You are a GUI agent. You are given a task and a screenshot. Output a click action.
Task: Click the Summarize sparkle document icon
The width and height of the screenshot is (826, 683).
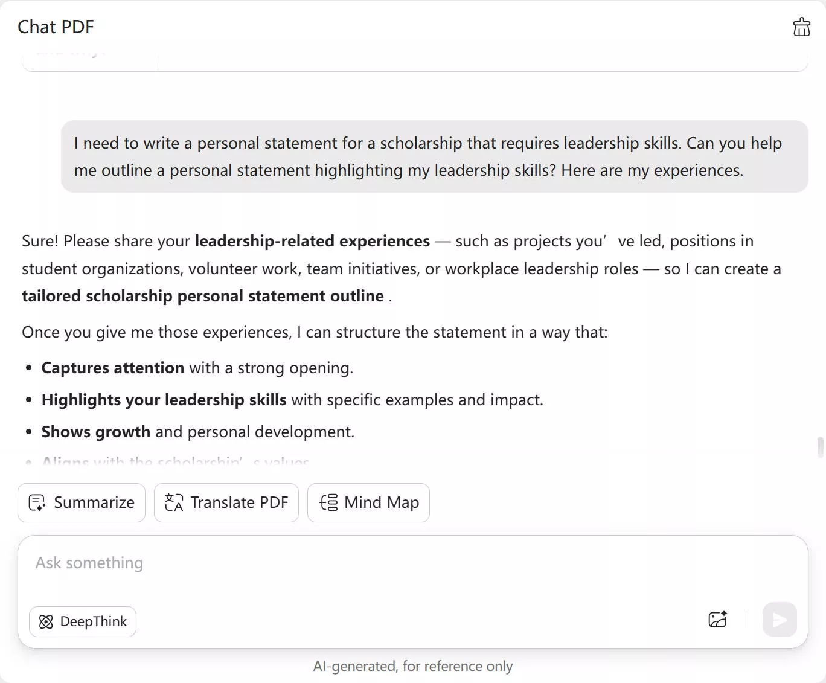click(x=37, y=503)
